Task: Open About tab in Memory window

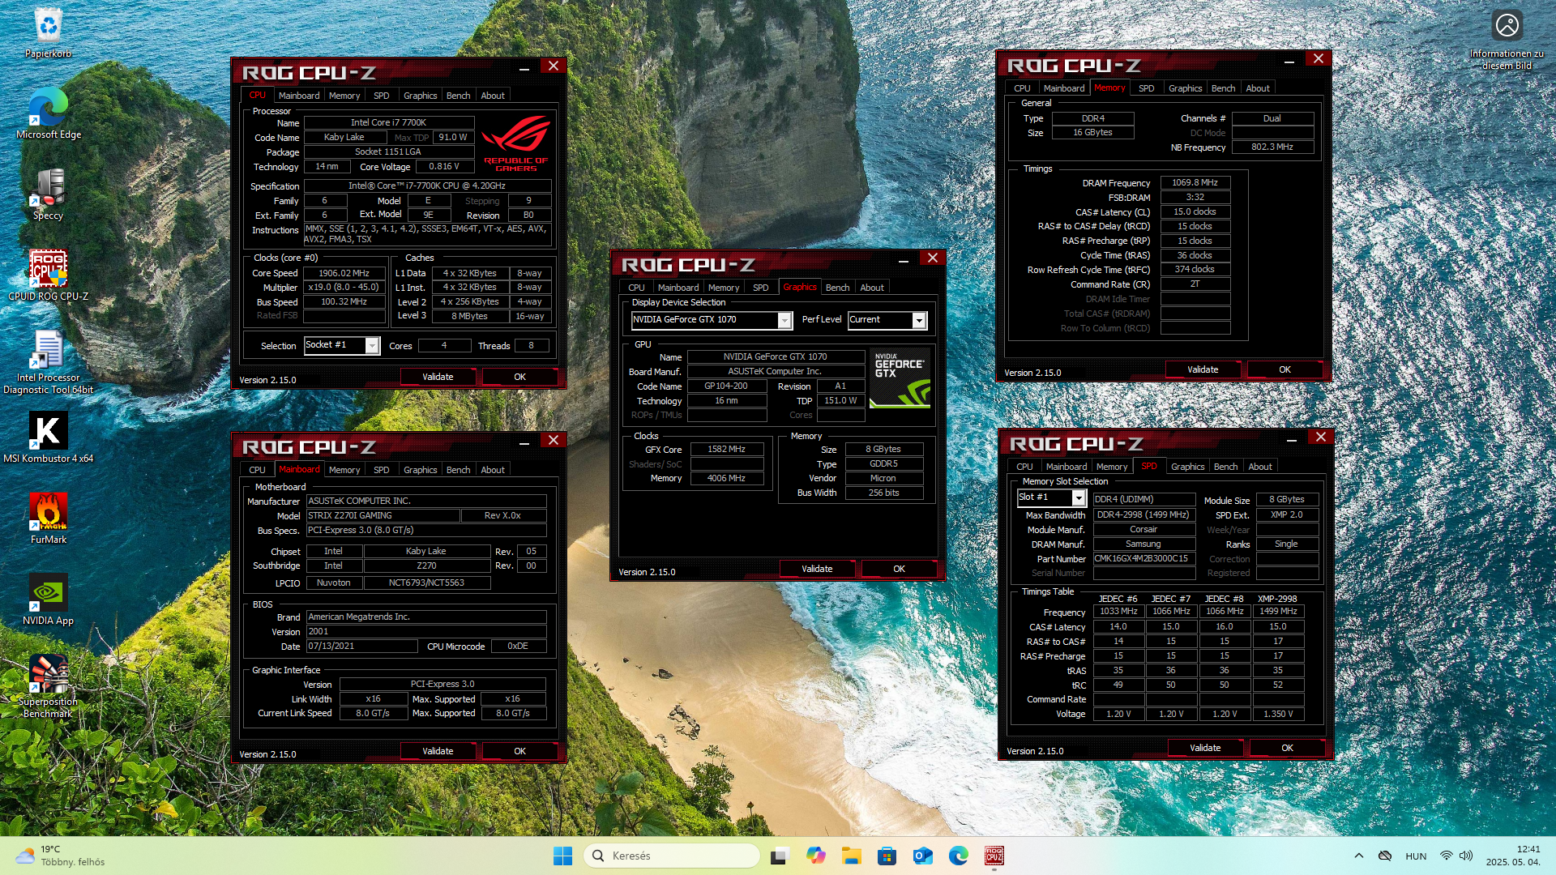Action: (1258, 88)
